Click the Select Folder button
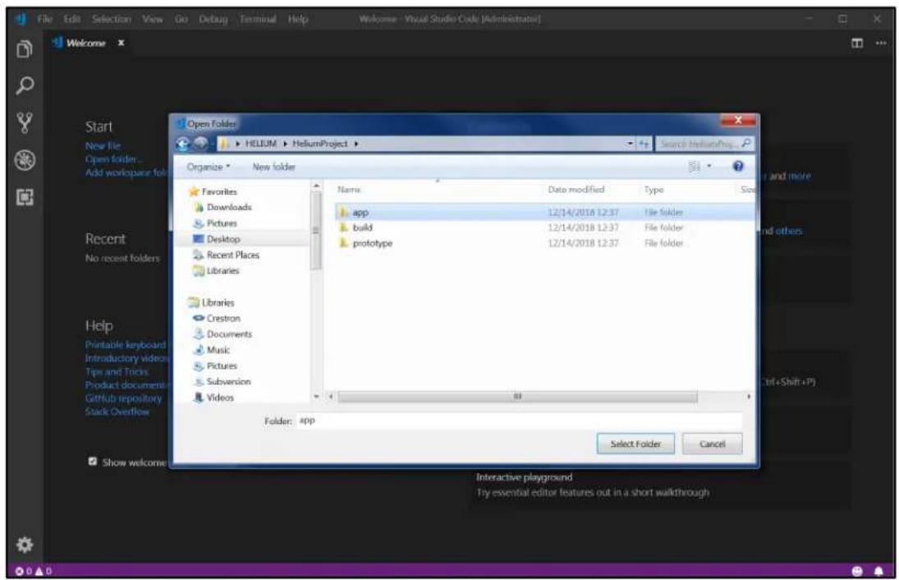 pyautogui.click(x=635, y=444)
